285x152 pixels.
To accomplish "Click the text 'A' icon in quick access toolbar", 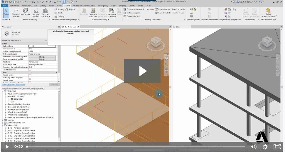I will (50, 2).
